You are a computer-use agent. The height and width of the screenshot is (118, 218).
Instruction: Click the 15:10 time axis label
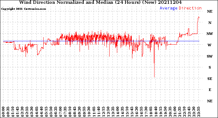coord(127,112)
